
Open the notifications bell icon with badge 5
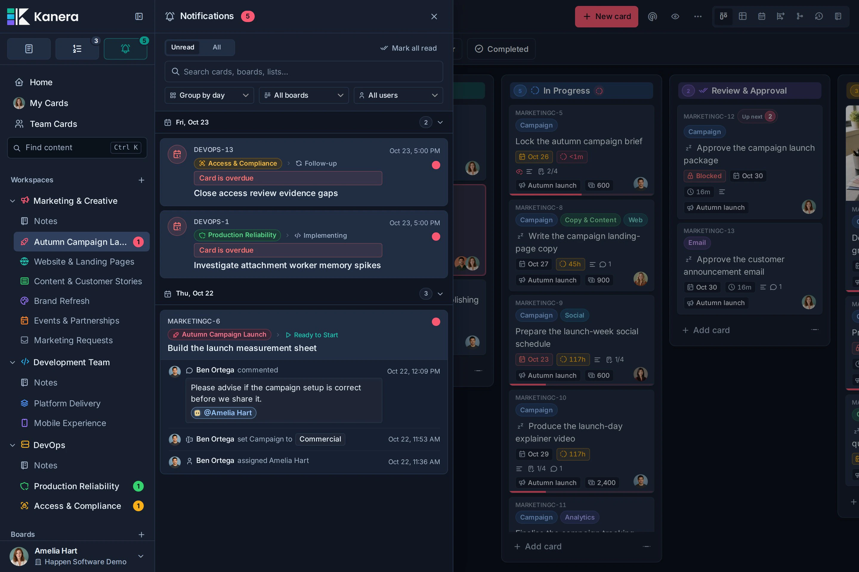tap(125, 49)
